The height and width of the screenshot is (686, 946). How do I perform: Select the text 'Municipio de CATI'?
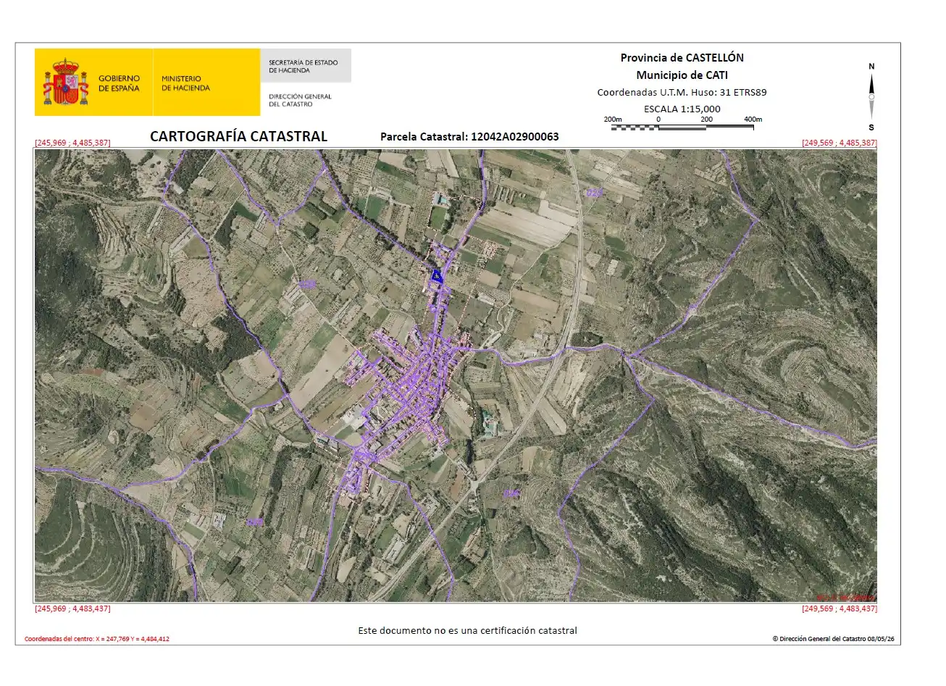pos(682,75)
